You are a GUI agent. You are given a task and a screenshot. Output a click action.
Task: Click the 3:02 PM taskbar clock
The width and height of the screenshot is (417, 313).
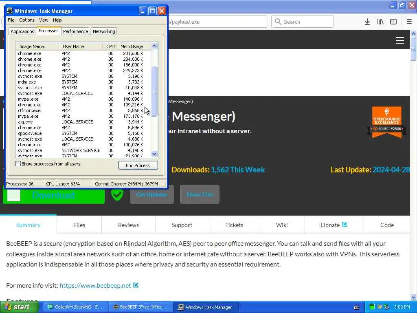[402, 307]
